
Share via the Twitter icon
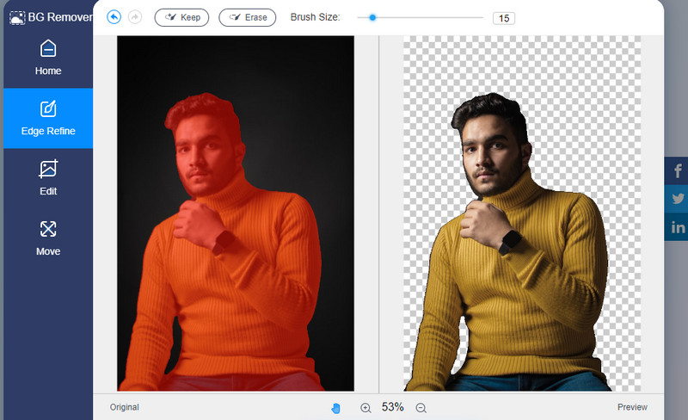click(x=678, y=199)
